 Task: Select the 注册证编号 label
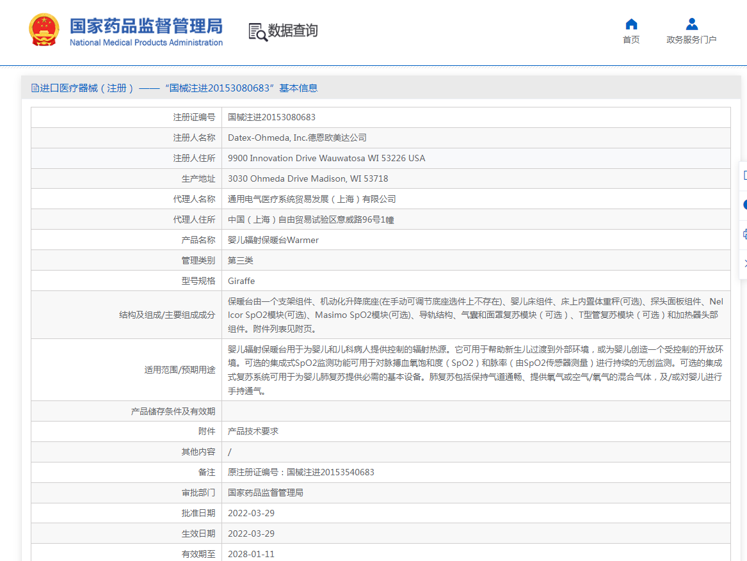coord(194,117)
